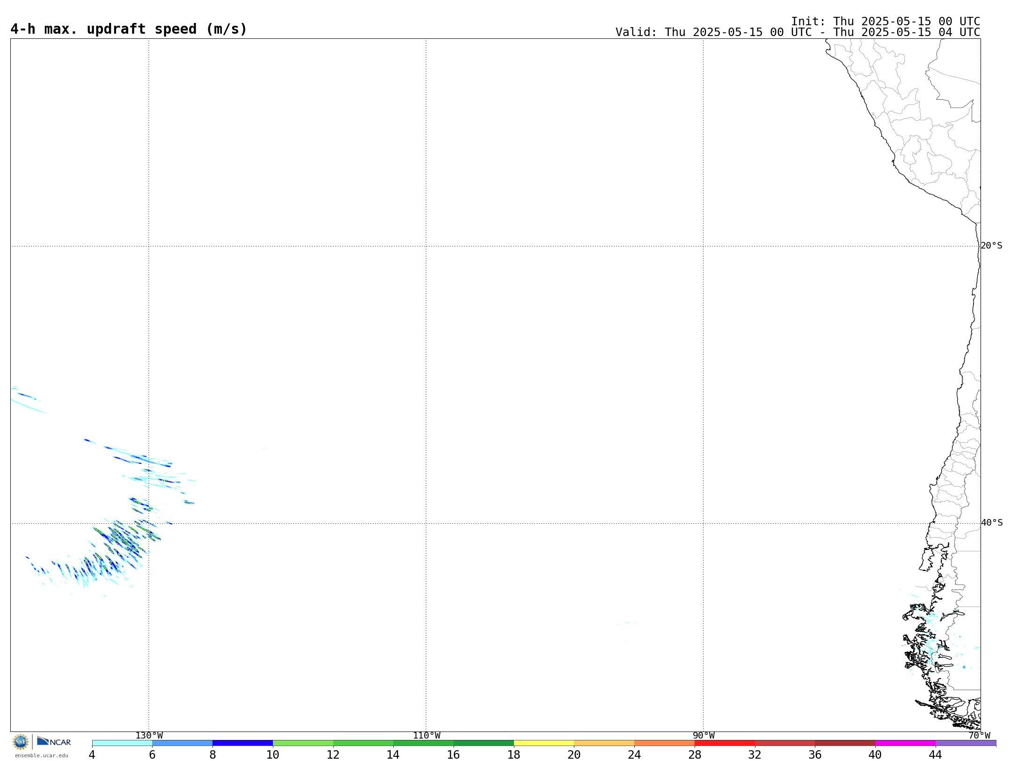The height and width of the screenshot is (761, 1011).
Task: Select the light orange 20-24 colorbar swatch
Action: (x=604, y=743)
